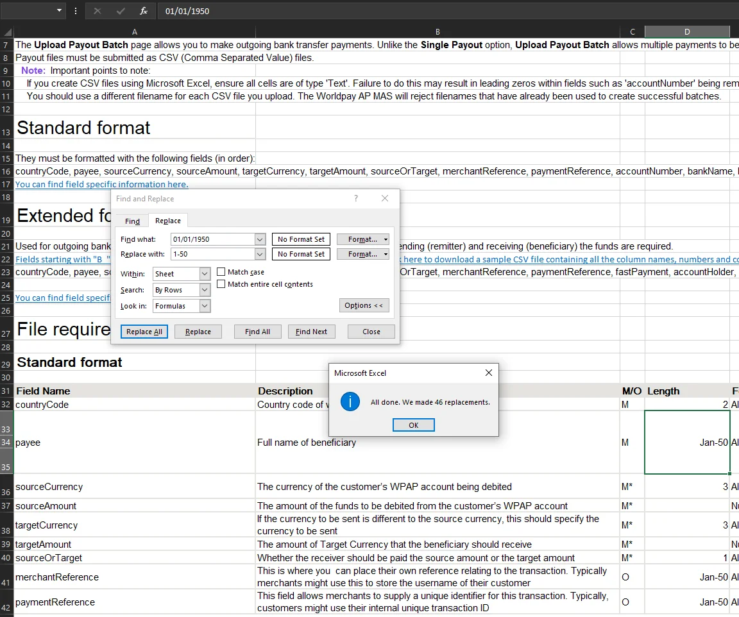Switch to the Find tab
The width and height of the screenshot is (739, 617).
pos(132,221)
